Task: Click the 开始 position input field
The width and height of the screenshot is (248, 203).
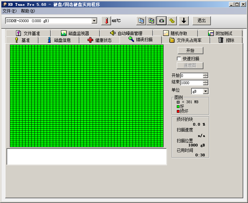Action: 192,76
